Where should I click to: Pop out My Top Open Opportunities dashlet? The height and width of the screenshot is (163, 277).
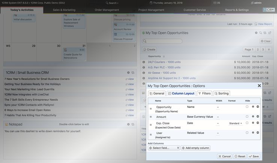[x=269, y=33]
